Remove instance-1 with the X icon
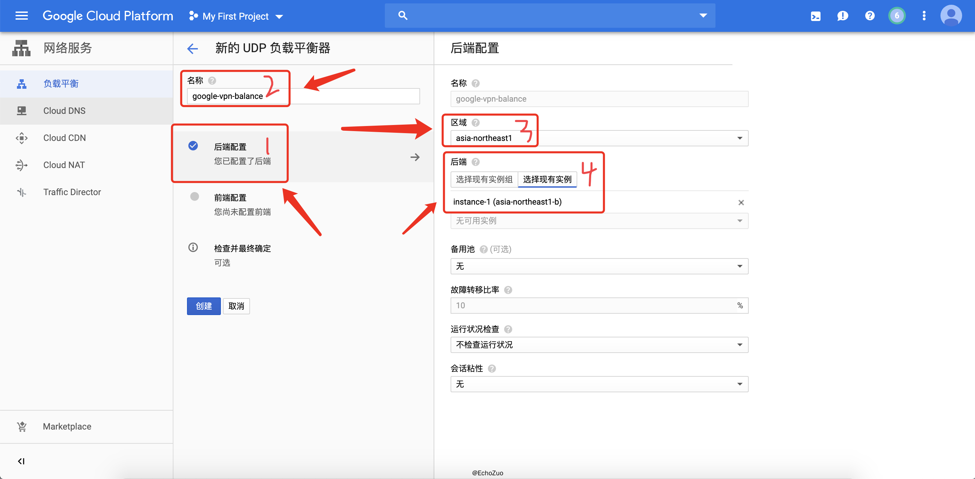This screenshot has width=975, height=479. (x=741, y=203)
